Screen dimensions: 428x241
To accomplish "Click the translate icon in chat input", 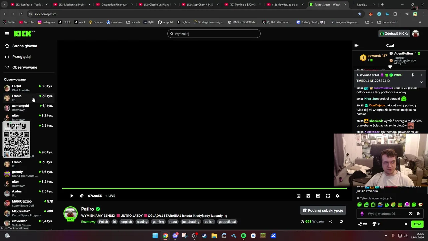I will [411, 214].
